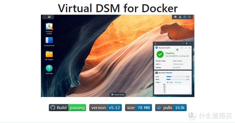Image resolution: width=235 pixels, height=123 pixels.
Task: Pin the widgets panel with the pin icon
Action: (x=187, y=43)
